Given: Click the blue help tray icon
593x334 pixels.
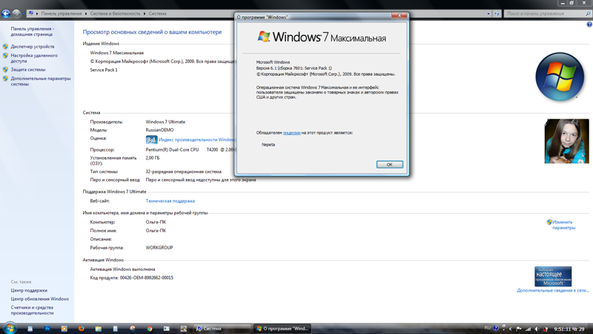Looking at the screenshot, I should (x=496, y=328).
